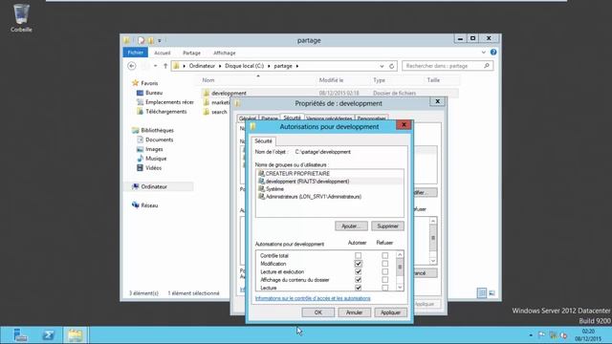Viewport: 612px width, 344px height.
Task: Open Server Manager from the taskbar
Action: (20, 335)
